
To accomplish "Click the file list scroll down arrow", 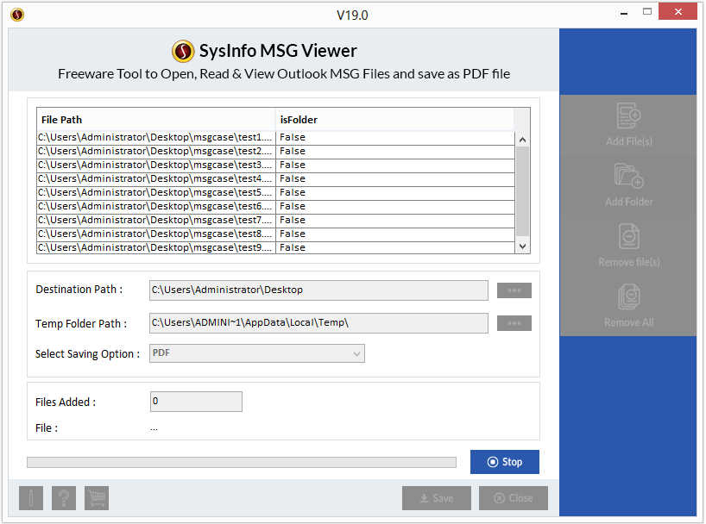I will [x=522, y=246].
